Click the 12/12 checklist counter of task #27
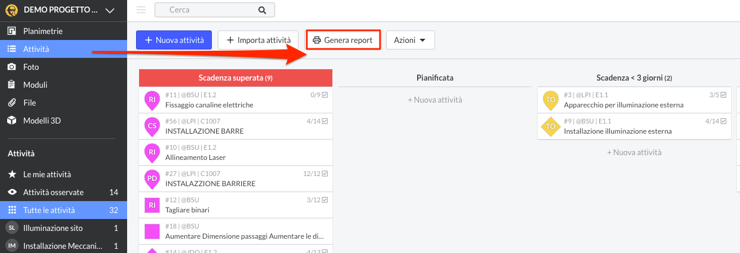740x253 pixels. (316, 173)
